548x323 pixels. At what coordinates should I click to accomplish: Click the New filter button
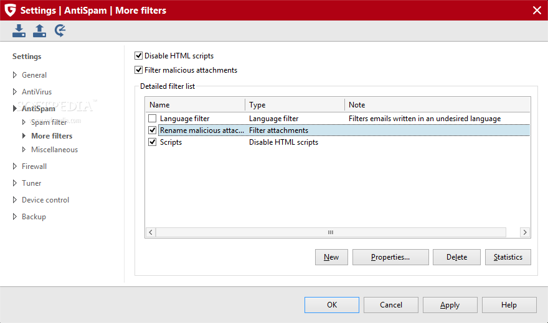(x=331, y=257)
